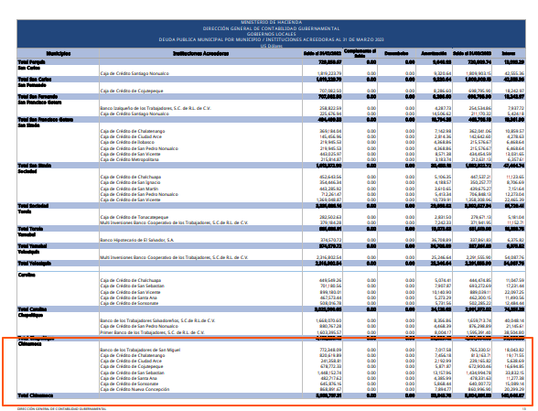Image resolution: width=538 pixels, height=411 pixels.
Task: Select 'Caja de Crédito de Cojutepeque' under San Fernando
Action: [132, 91]
